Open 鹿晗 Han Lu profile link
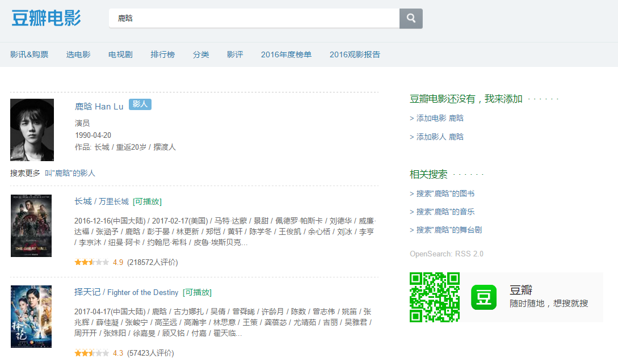The width and height of the screenshot is (618, 358). tap(99, 106)
